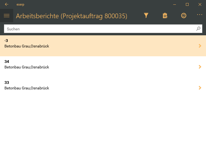Refresh the Arbeitsberichte list
The width and height of the screenshot is (206, 149).
click(184, 16)
